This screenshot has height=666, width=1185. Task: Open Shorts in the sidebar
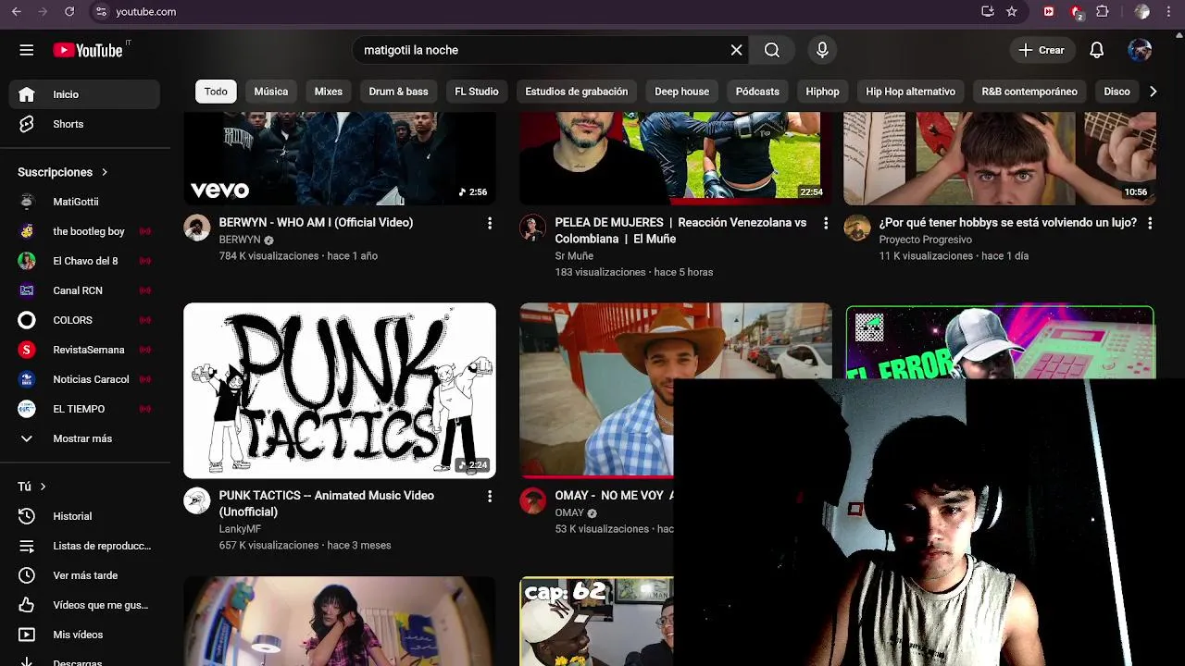[84, 124]
